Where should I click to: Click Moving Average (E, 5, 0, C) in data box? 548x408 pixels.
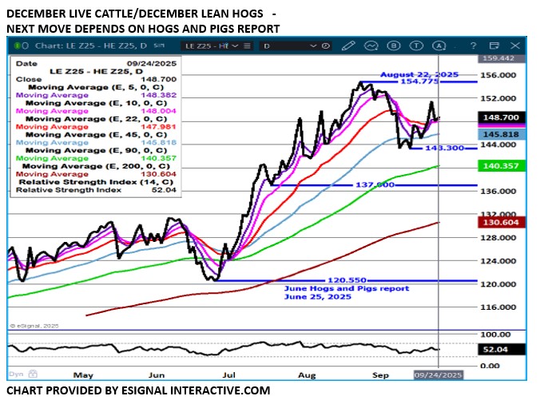tap(96, 87)
